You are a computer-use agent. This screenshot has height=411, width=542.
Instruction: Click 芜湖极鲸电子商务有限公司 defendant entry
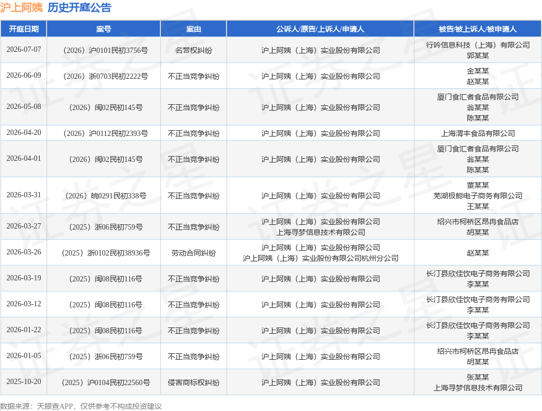click(478, 196)
